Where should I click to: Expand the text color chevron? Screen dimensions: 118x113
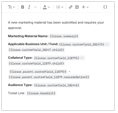pos(49,7)
